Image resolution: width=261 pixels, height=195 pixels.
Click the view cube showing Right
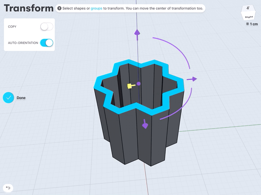pos(249,13)
